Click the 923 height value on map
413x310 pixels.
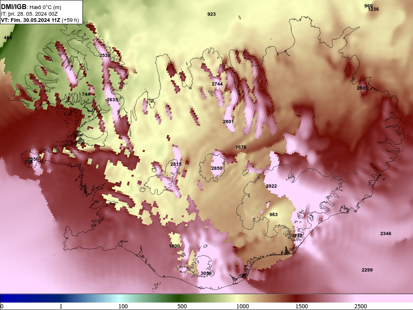click(211, 14)
